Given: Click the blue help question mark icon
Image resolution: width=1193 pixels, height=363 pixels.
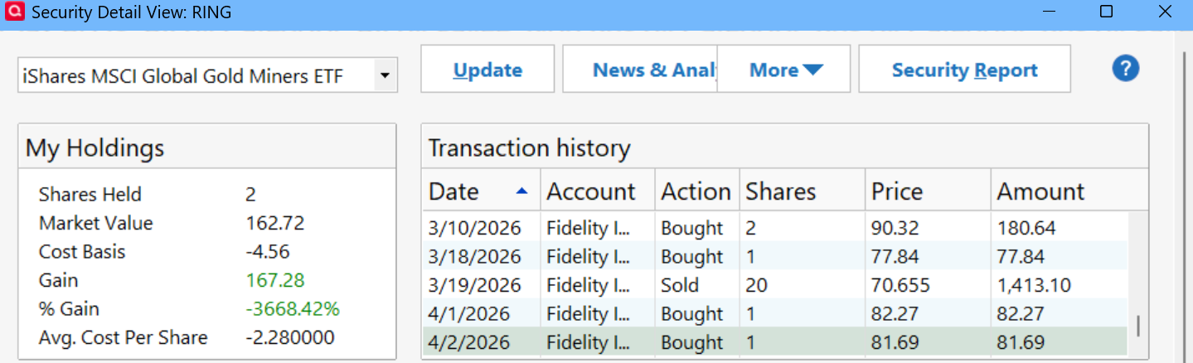Looking at the screenshot, I should pos(1125,69).
